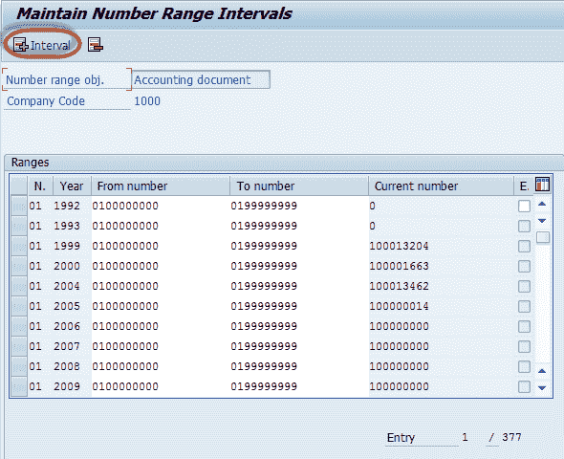Viewport: 564px width, 459px height.
Task: Tick the external checkbox for year 2005
Action: 524,307
